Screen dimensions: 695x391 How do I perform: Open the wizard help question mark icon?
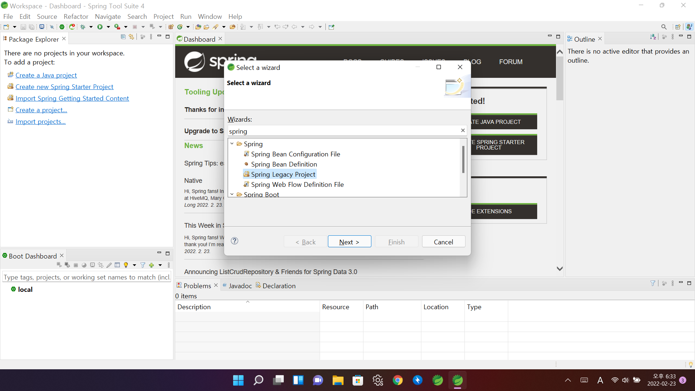[235, 241]
